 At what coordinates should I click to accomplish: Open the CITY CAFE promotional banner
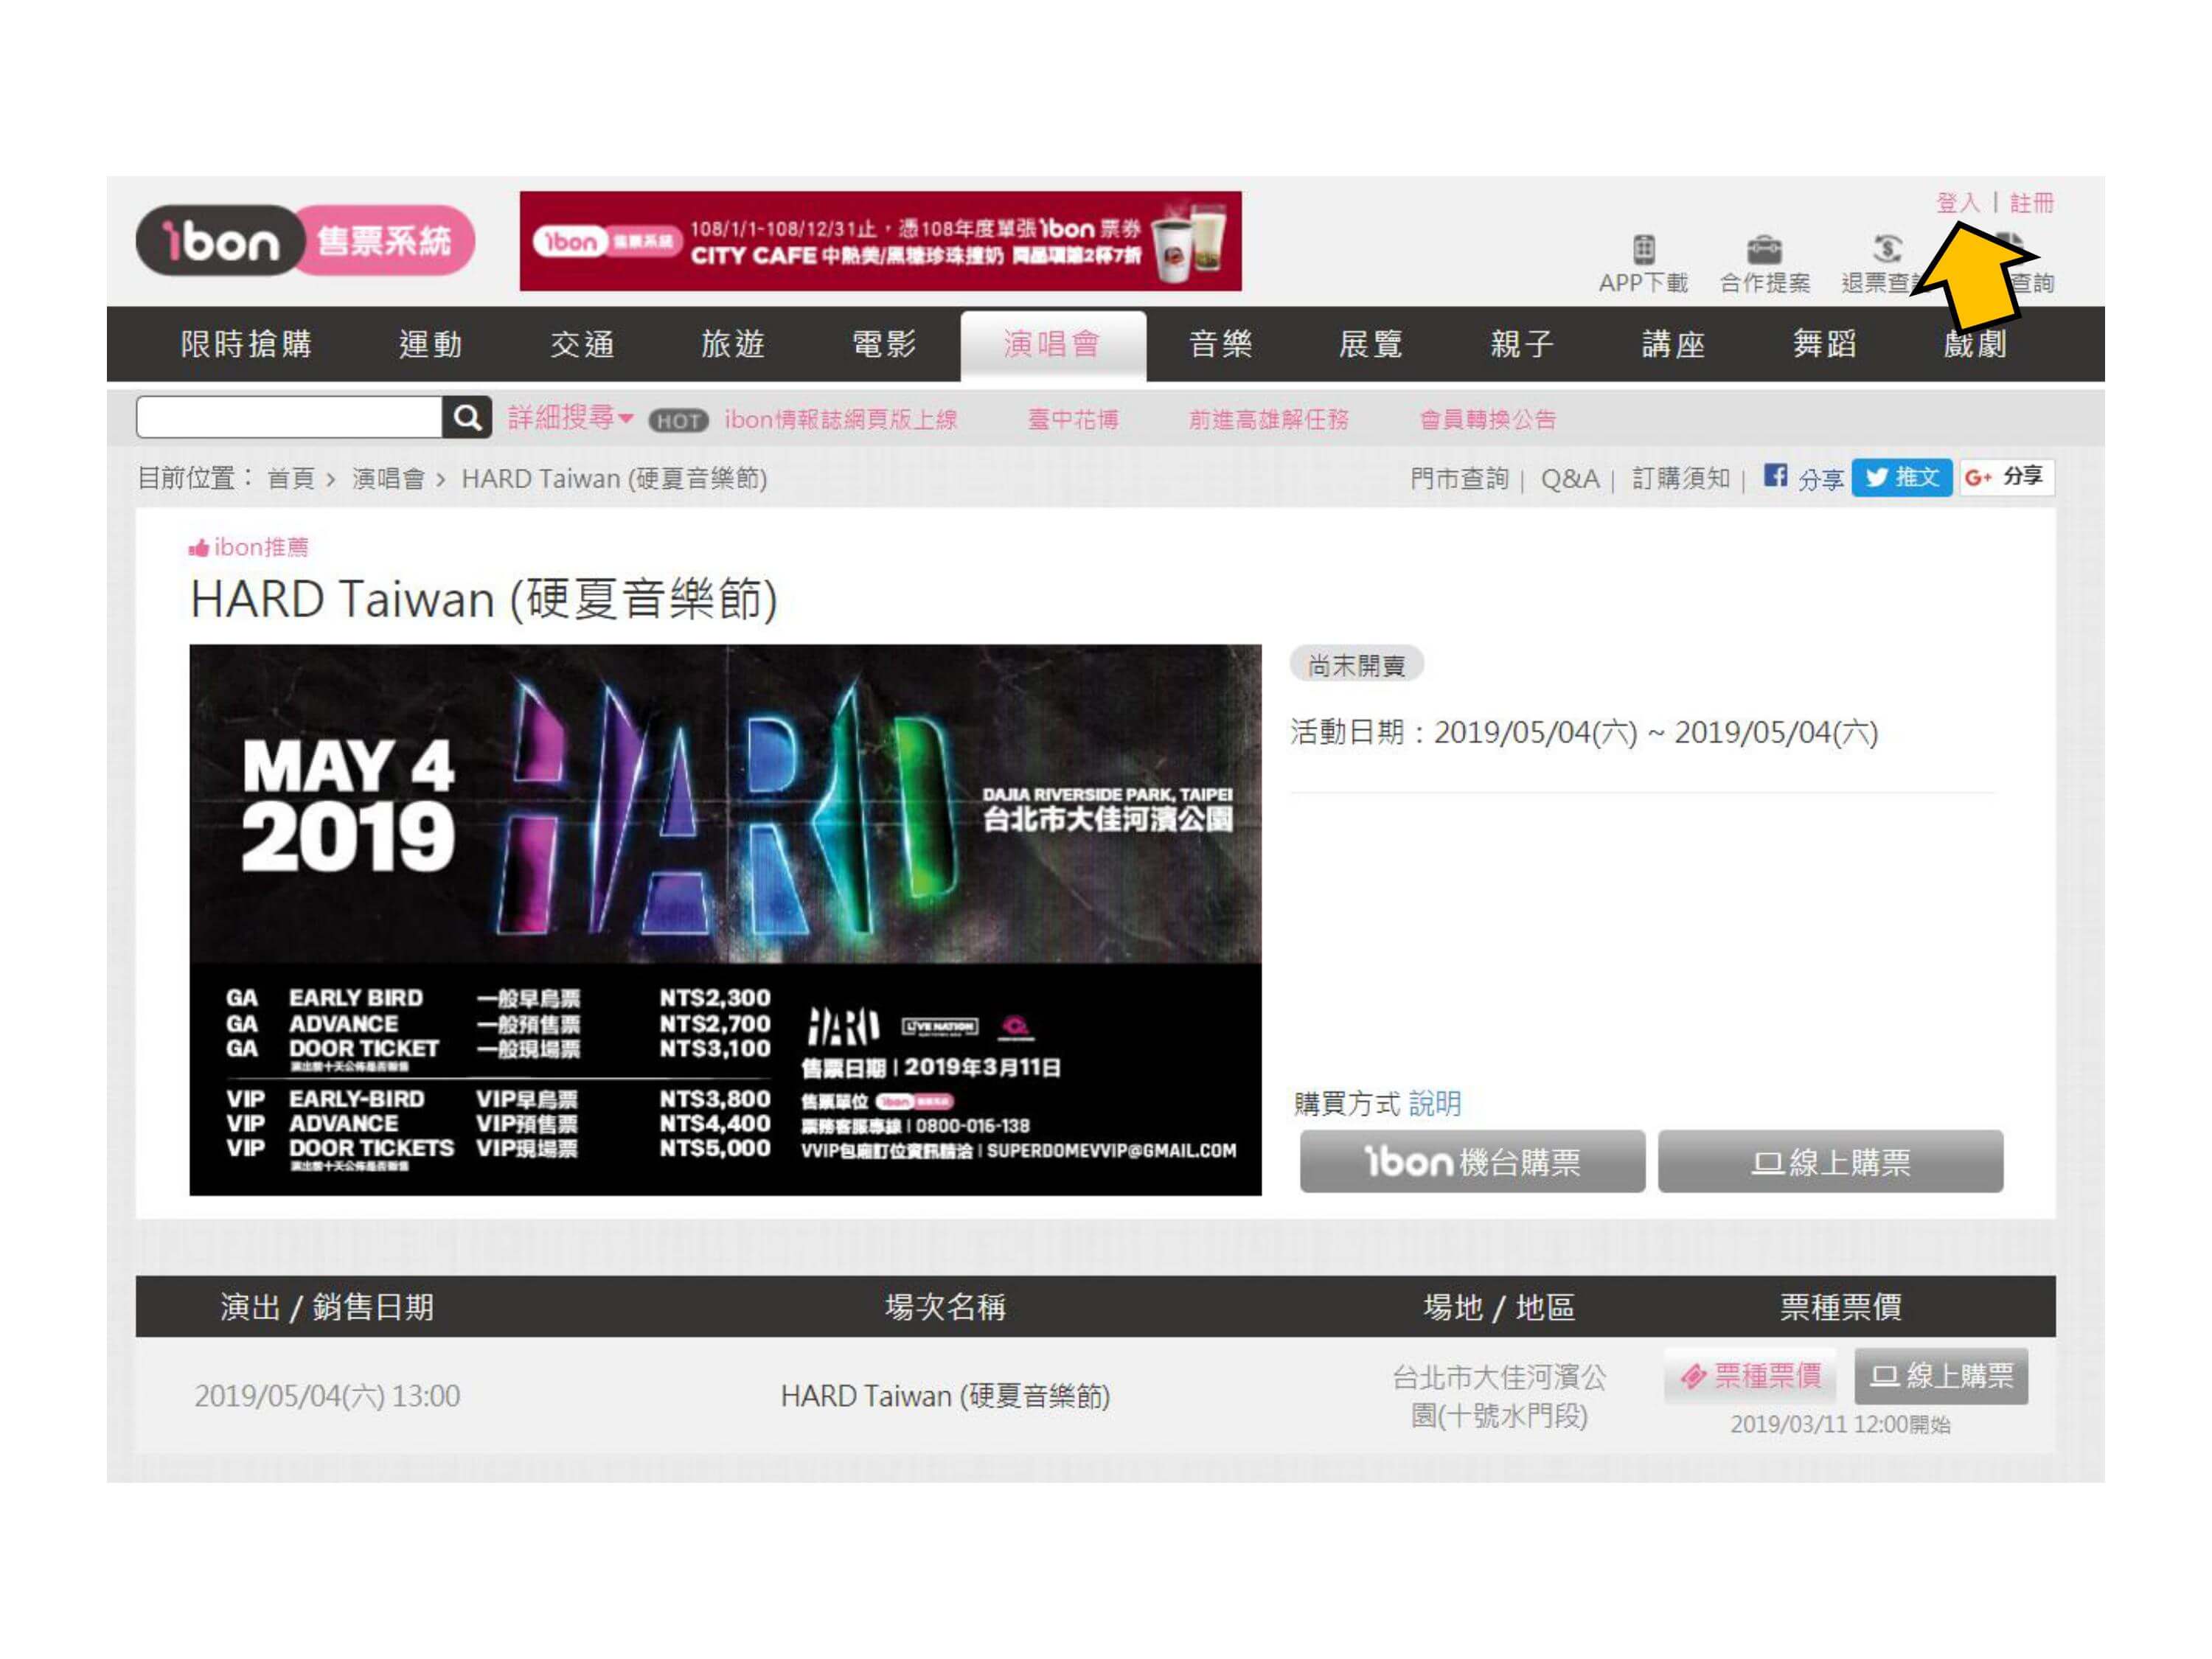[880, 241]
